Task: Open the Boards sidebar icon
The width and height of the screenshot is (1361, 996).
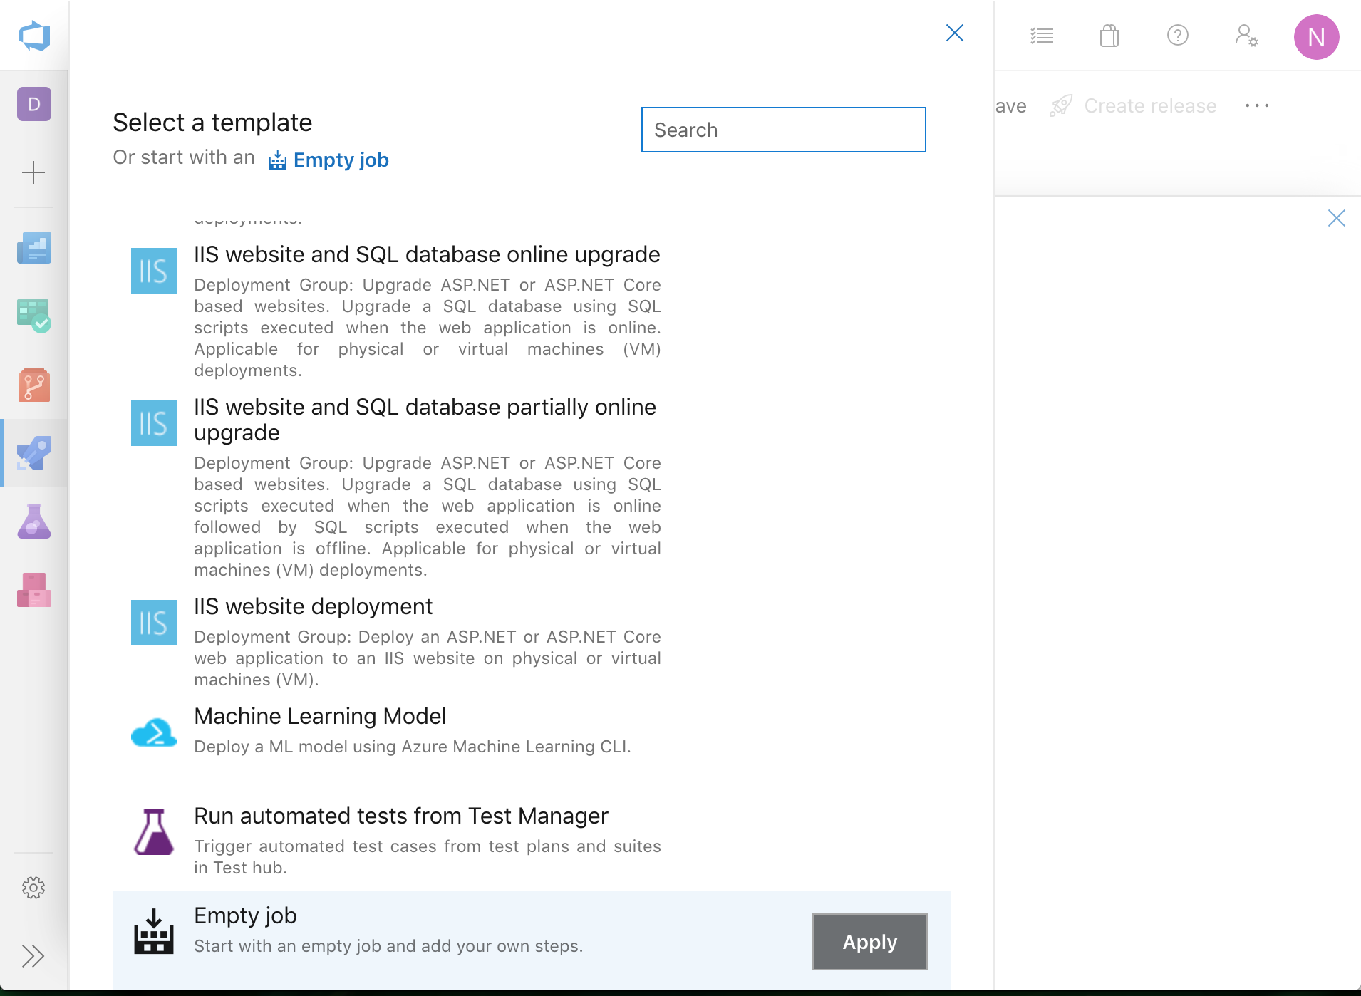Action: click(x=34, y=316)
